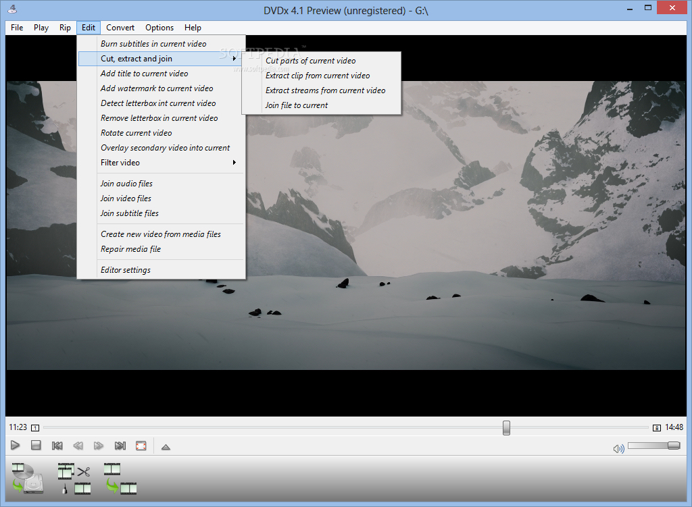Click the DVD rip-to-hard-disk icon
This screenshot has height=507, width=692.
pos(28,478)
